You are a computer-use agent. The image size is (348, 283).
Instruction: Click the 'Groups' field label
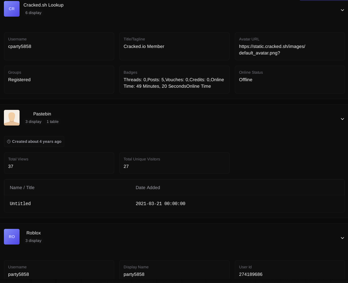coord(15,72)
